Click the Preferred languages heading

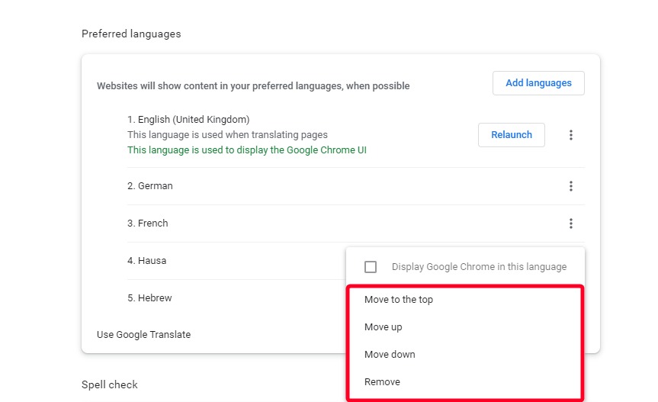point(131,34)
